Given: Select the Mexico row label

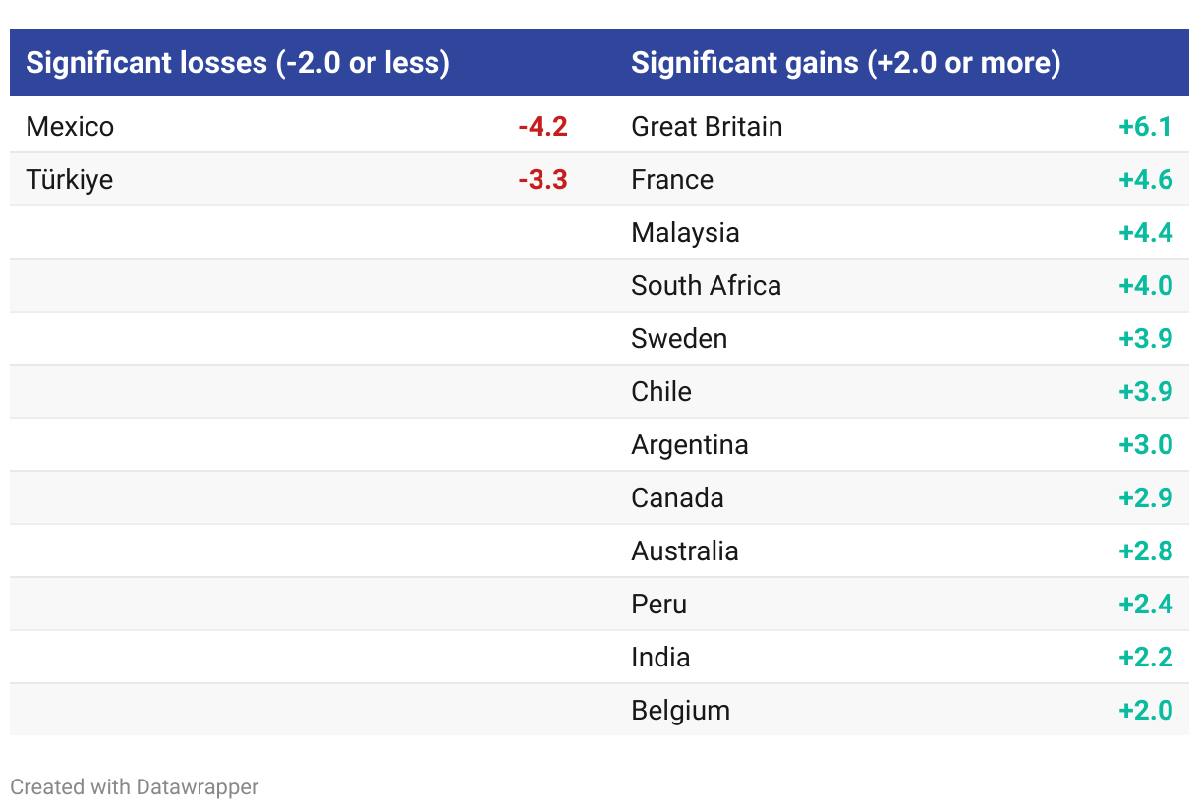Looking at the screenshot, I should [x=70, y=127].
